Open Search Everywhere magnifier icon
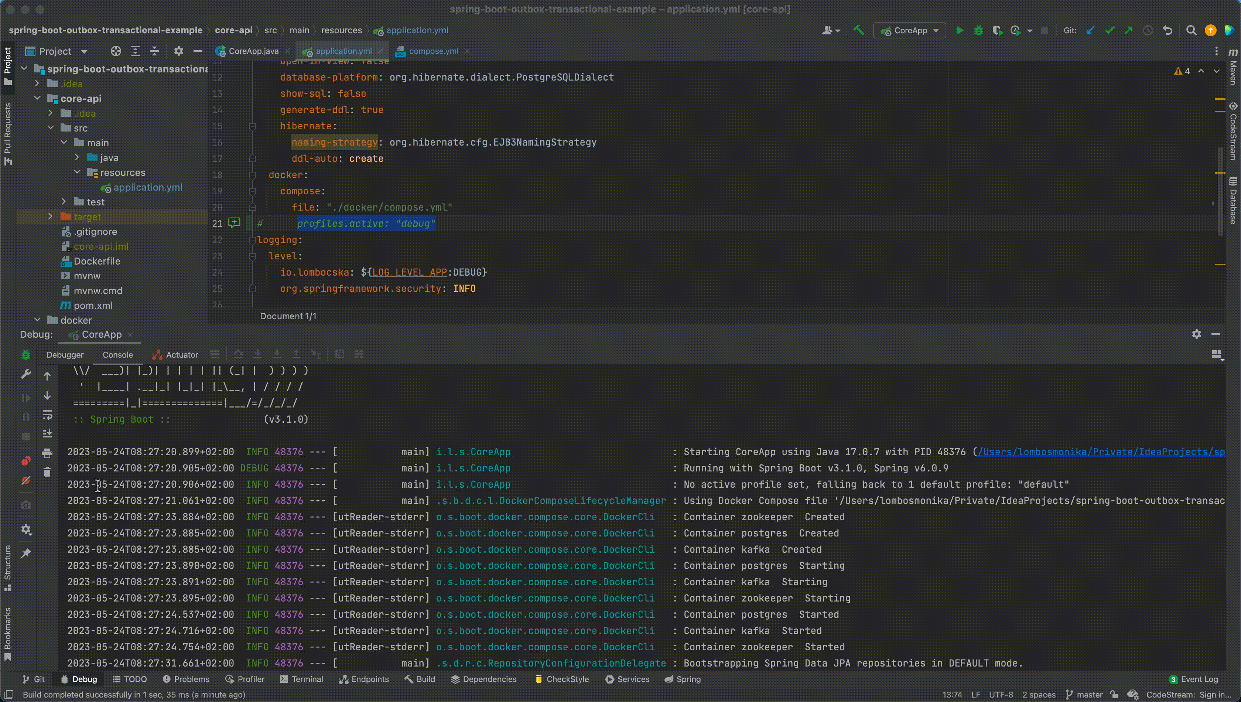This screenshot has width=1241, height=702. click(x=1191, y=30)
